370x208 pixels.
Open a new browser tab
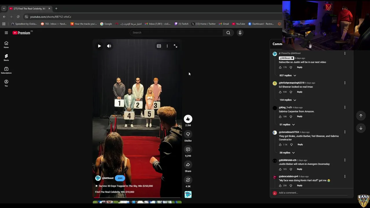56,9
